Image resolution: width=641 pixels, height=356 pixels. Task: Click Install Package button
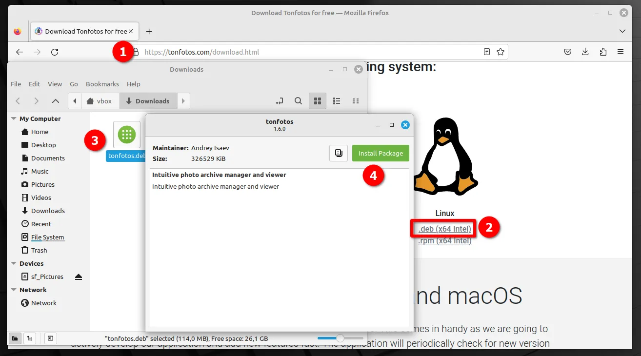coord(381,153)
